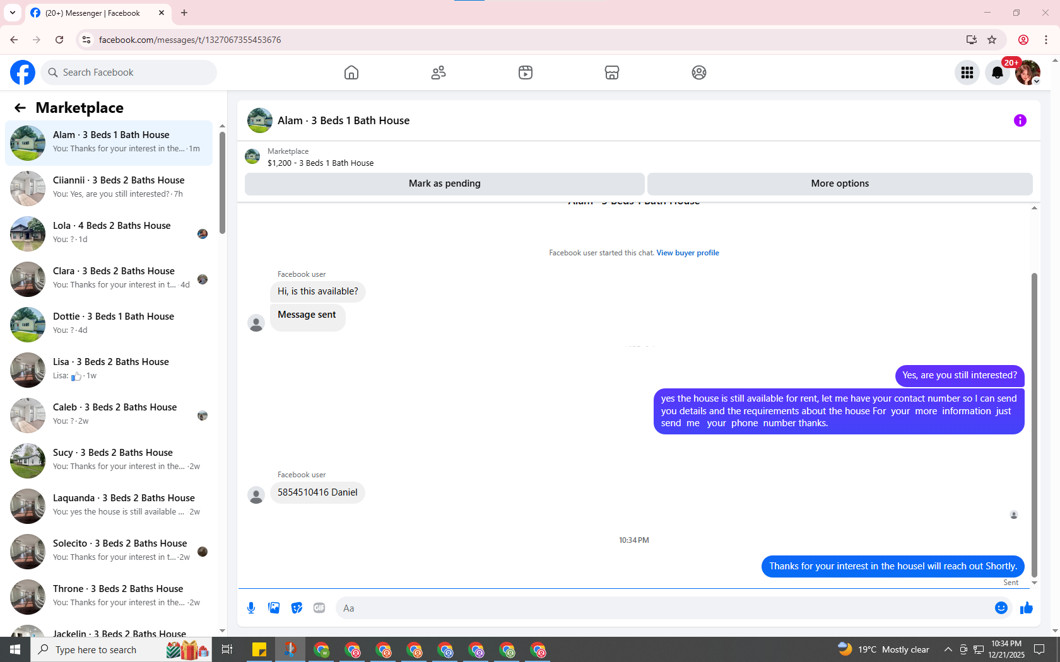Open Reels video icon in navigation
Viewport: 1060px width, 662px height.
(526, 73)
